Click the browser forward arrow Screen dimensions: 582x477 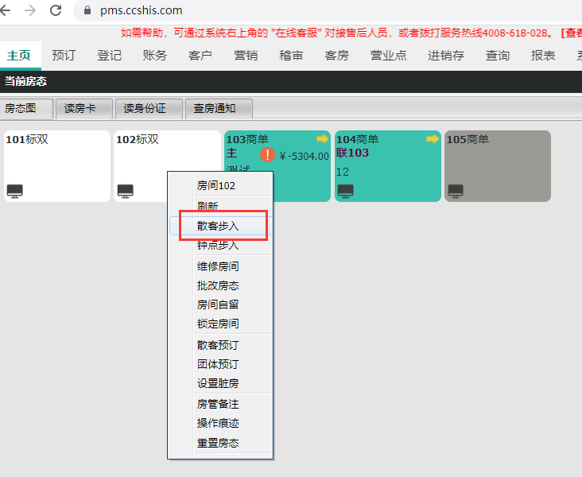pyautogui.click(x=30, y=10)
